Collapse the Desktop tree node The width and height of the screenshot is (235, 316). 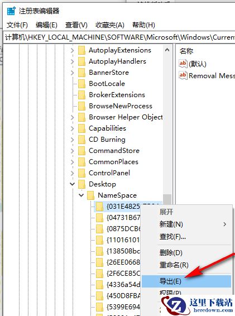(73, 184)
